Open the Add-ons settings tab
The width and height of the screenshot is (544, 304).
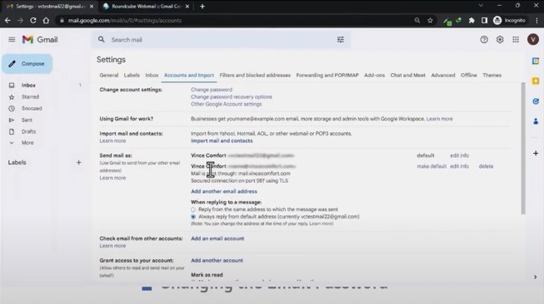click(374, 75)
